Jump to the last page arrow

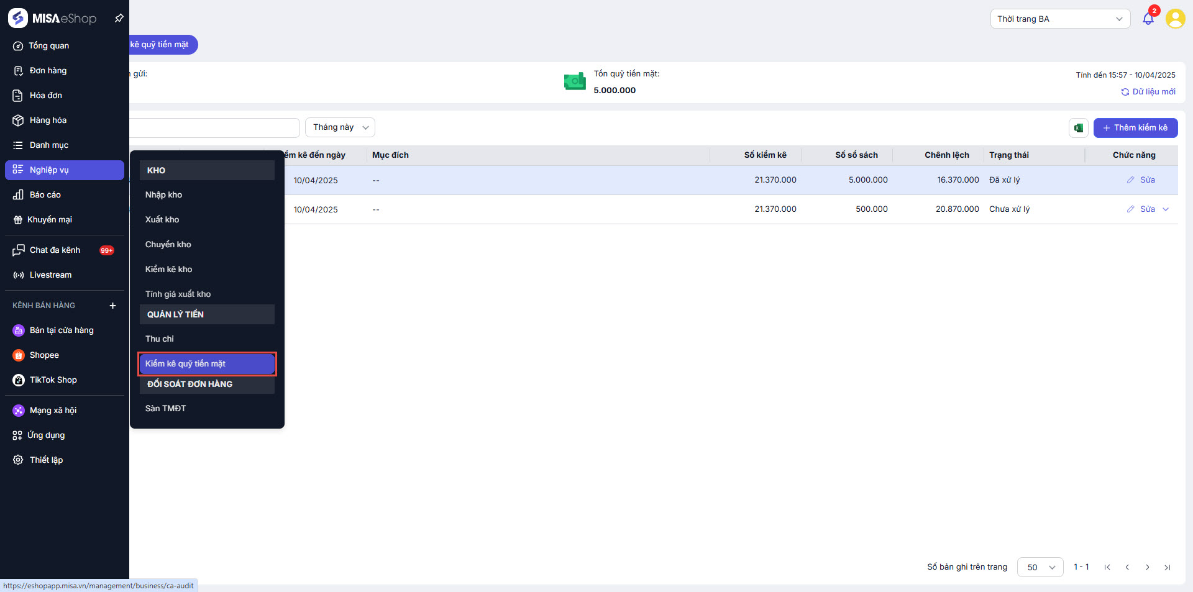[x=1167, y=567]
